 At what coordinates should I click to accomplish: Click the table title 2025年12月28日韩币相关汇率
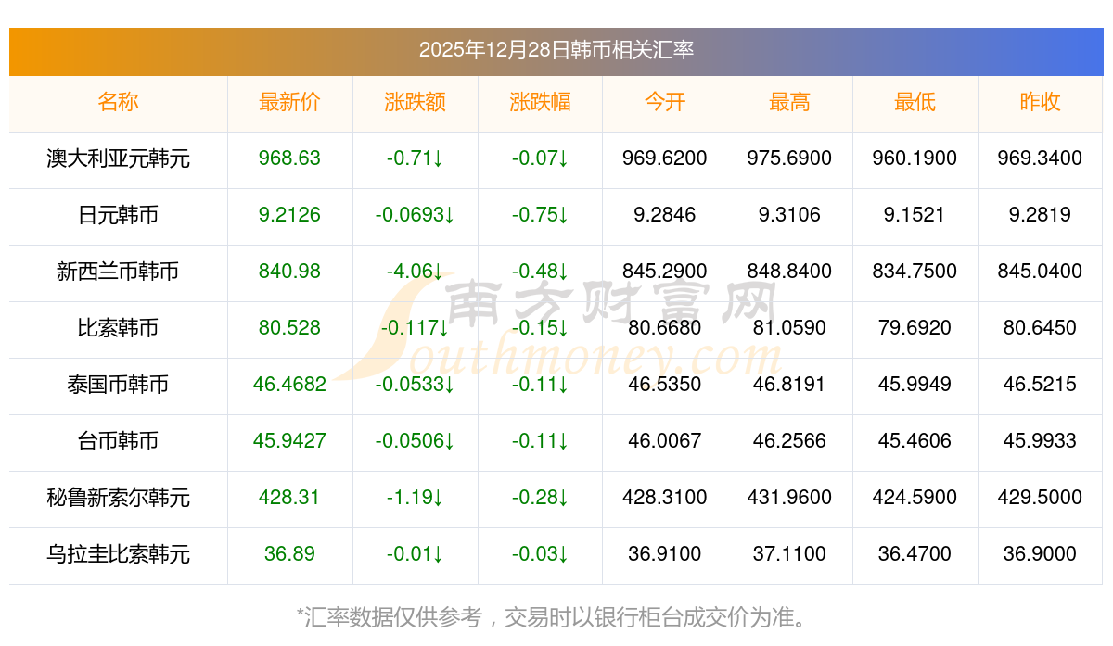coord(556,50)
